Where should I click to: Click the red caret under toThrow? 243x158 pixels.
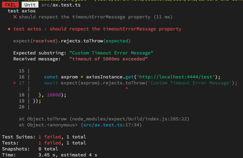point(127,88)
